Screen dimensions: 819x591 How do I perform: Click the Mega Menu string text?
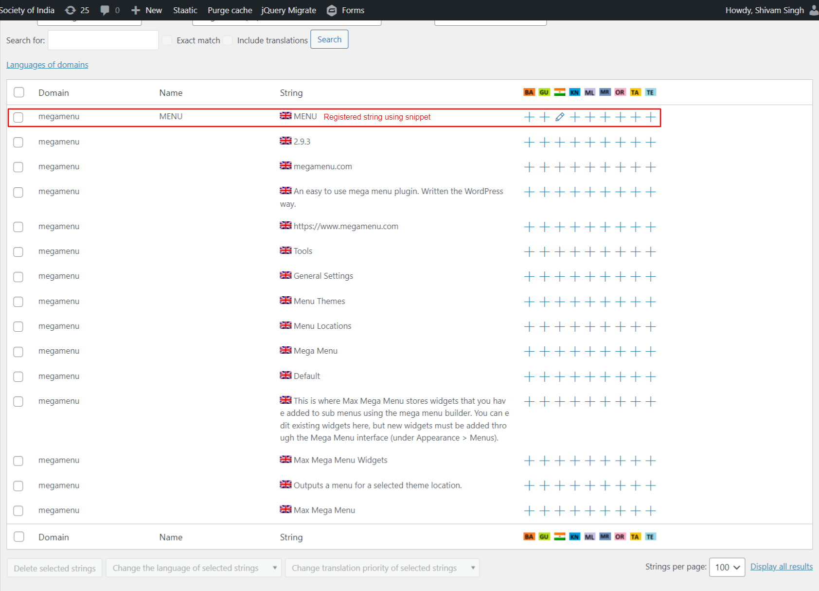tap(315, 351)
